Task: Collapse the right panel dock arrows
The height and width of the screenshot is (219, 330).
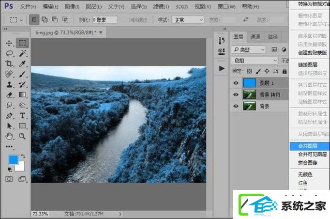Action: point(225,29)
